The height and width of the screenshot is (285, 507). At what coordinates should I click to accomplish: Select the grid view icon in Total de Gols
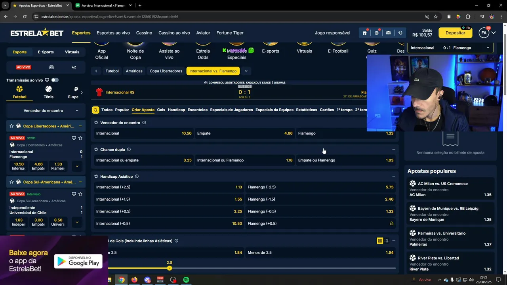(x=380, y=241)
